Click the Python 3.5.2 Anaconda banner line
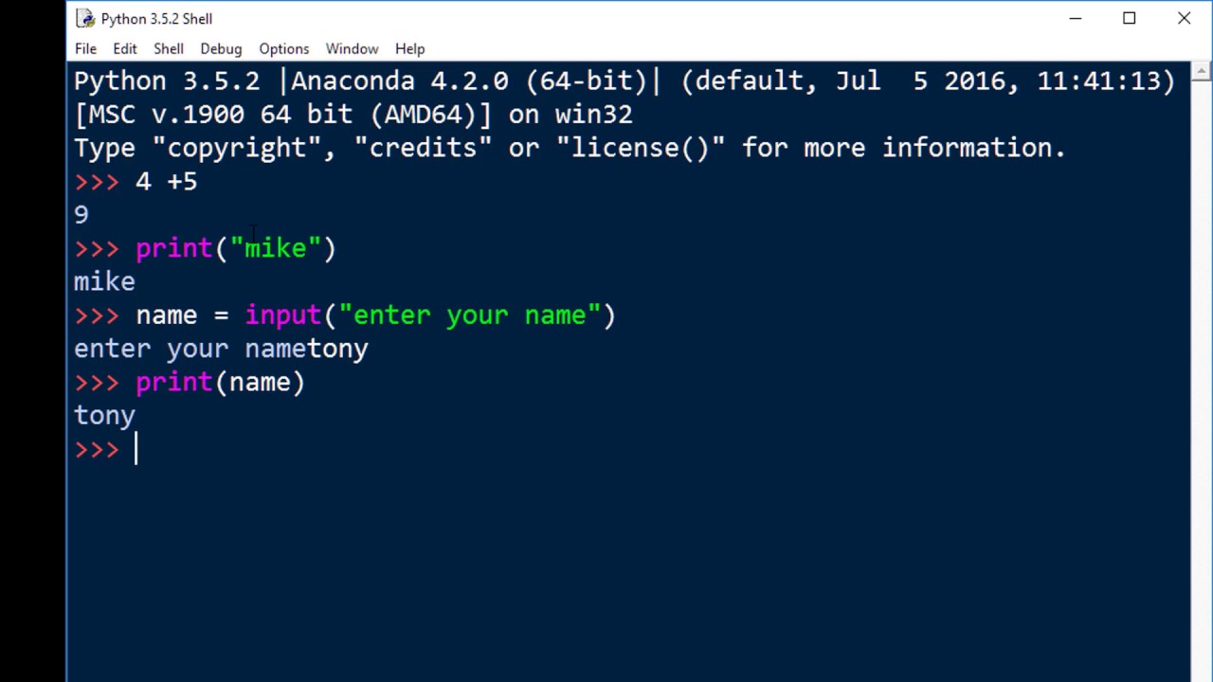Image resolution: width=1213 pixels, height=682 pixels. click(624, 81)
